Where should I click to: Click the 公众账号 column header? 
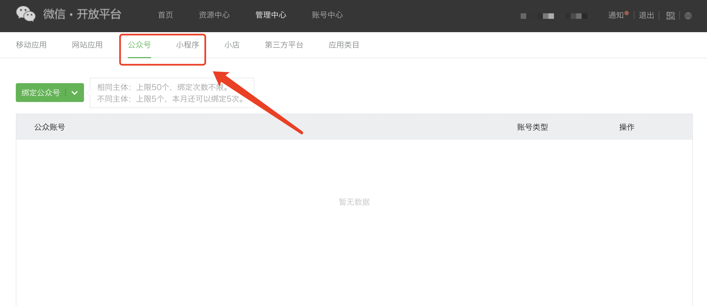[x=50, y=127]
